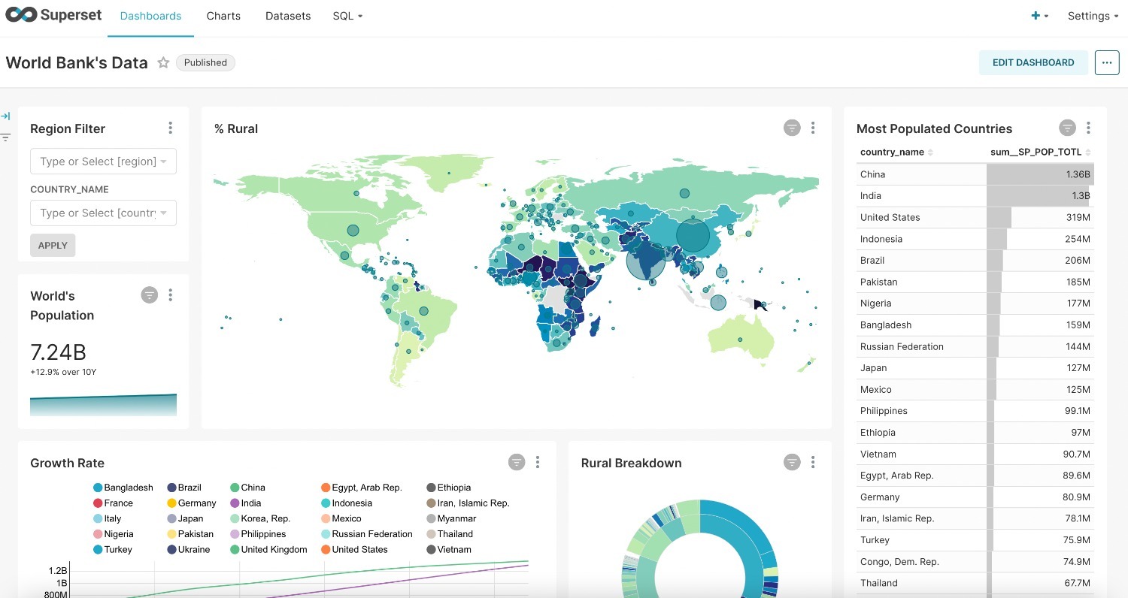Click the World Bank's Data dashboard title
Screen dimensions: 1128x598
77,62
